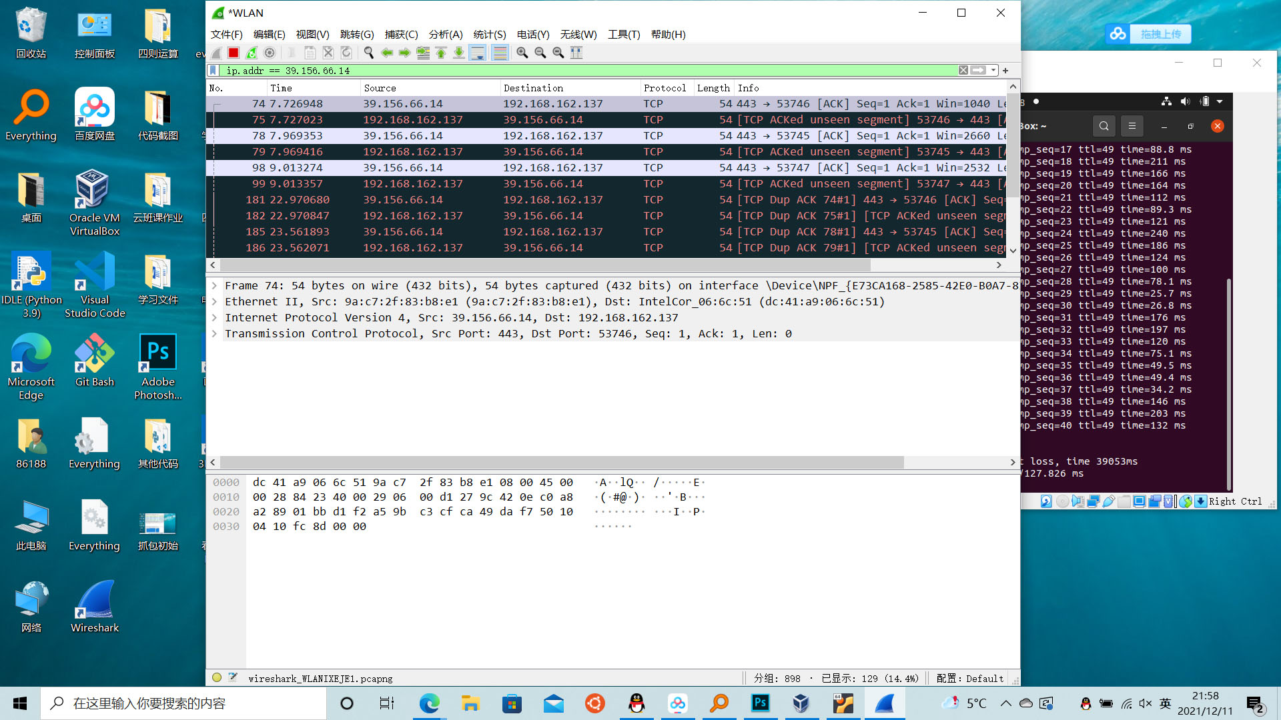The width and height of the screenshot is (1281, 720).
Task: Click the packet details horizontal scrollbar
Action: point(560,462)
